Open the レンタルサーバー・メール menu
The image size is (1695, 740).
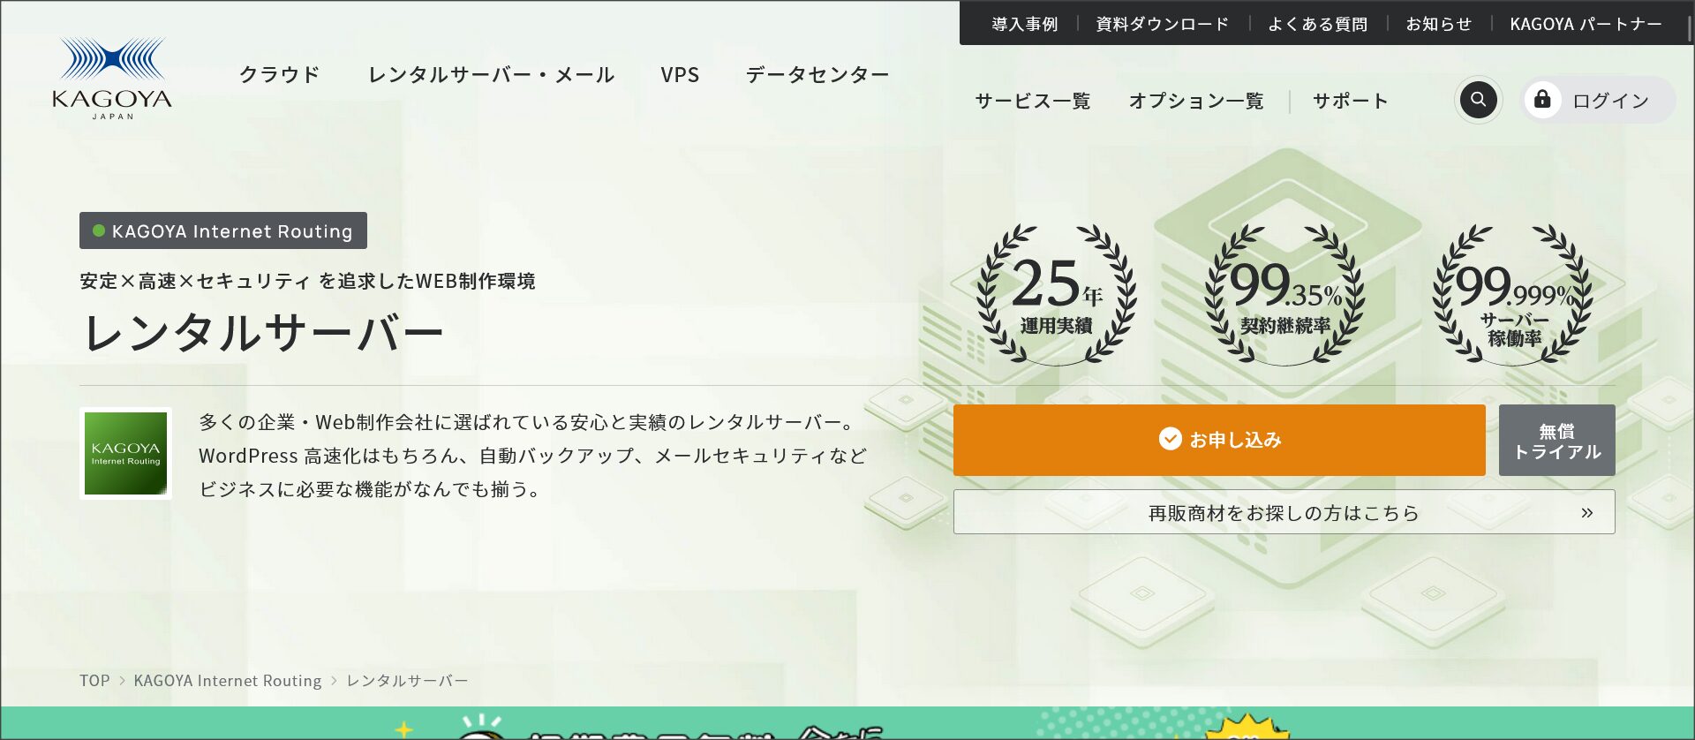(x=491, y=75)
